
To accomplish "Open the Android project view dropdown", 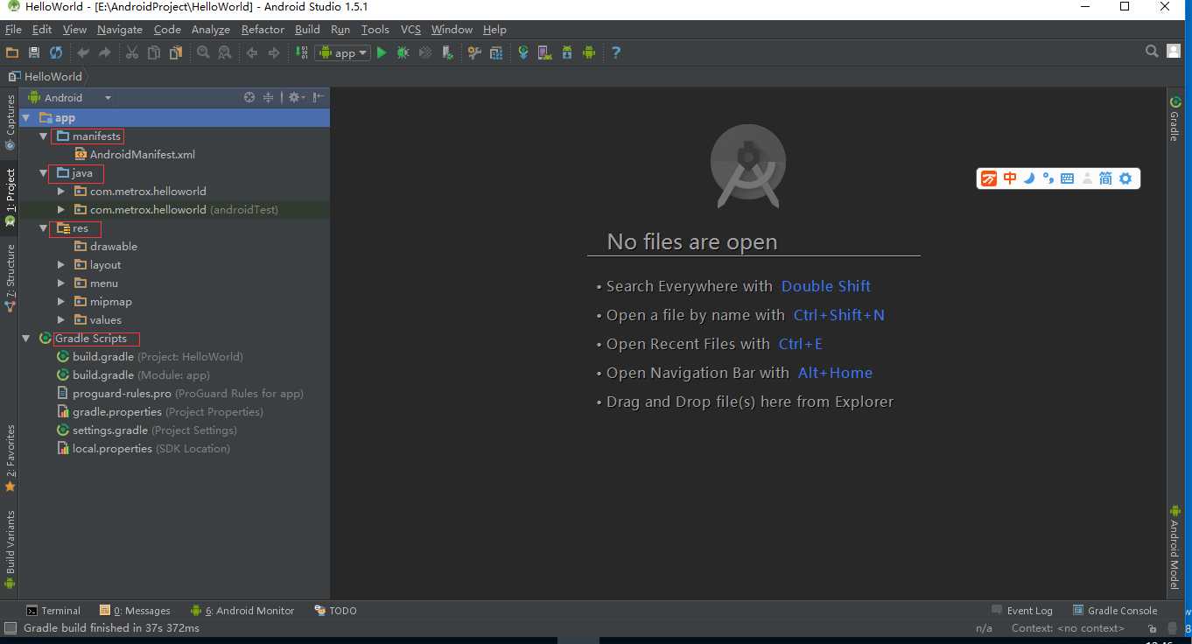I will click(70, 97).
